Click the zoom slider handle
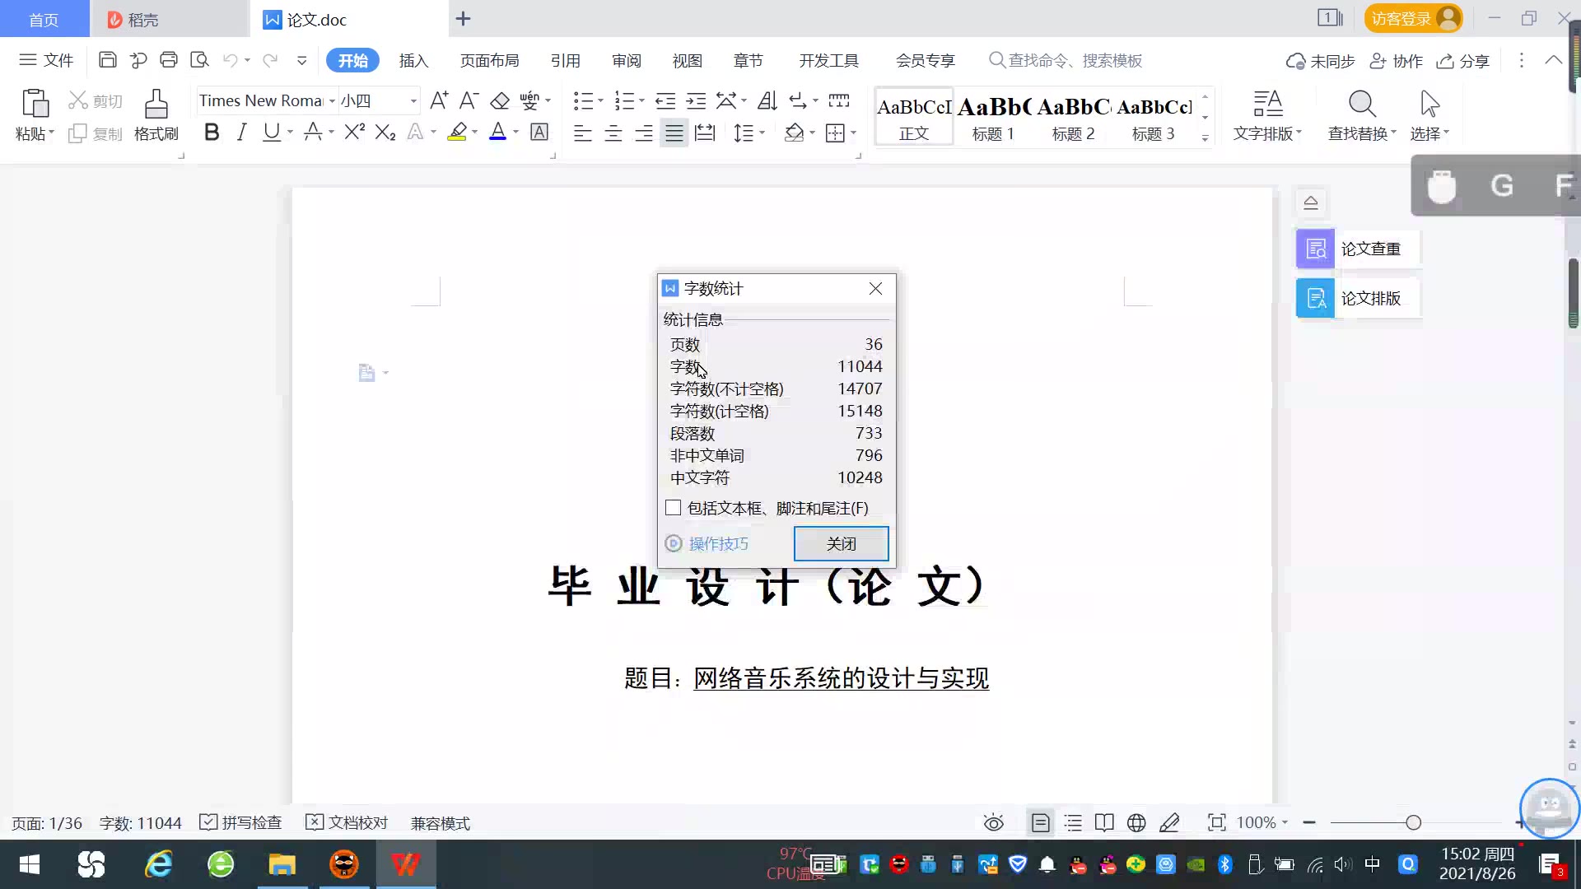This screenshot has height=889, width=1581. 1414,823
